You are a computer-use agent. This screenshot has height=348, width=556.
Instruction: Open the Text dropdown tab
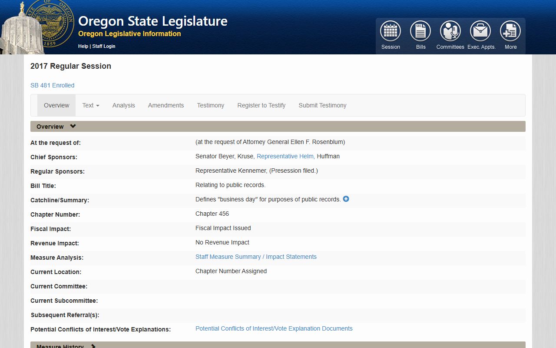coord(91,105)
